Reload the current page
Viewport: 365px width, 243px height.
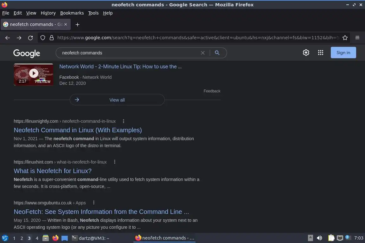30,38
